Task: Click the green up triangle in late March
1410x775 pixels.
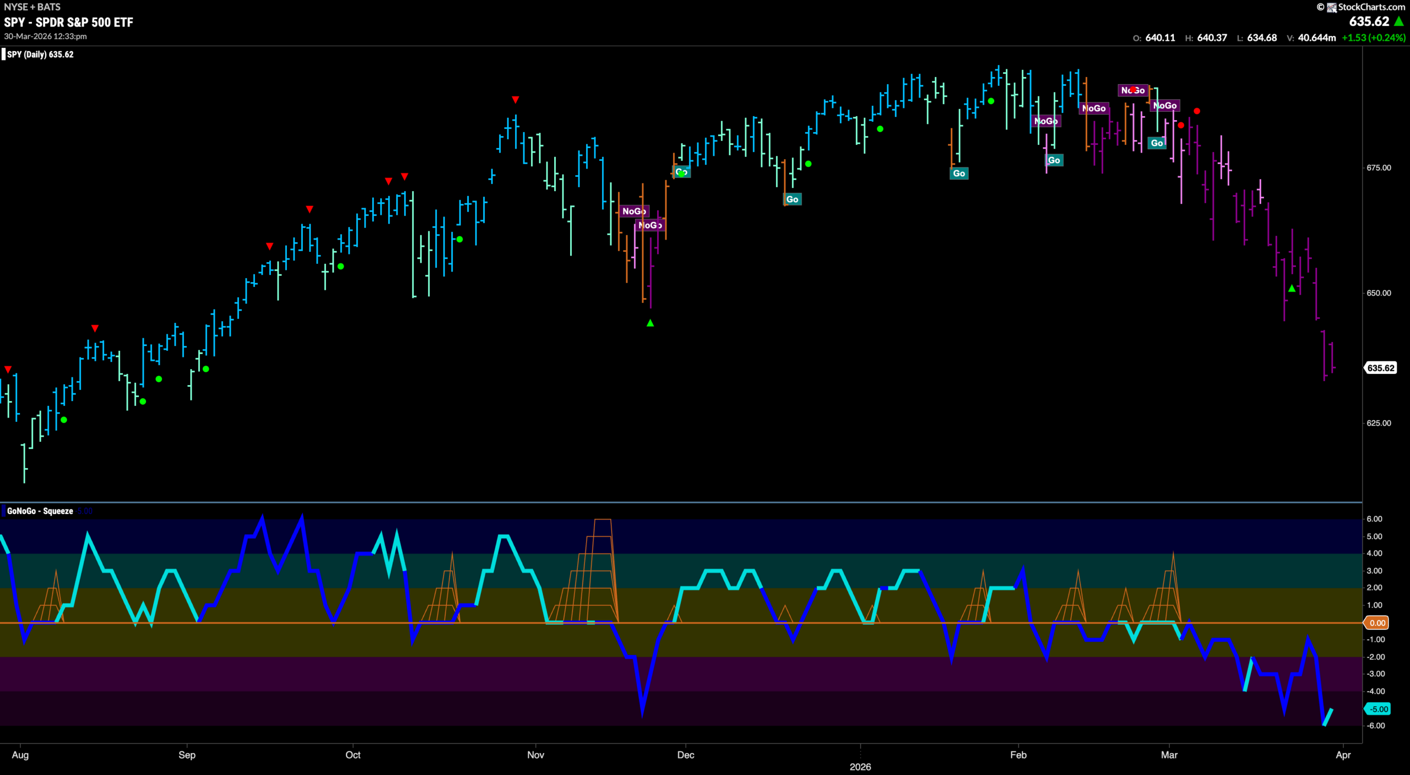Action: [x=1292, y=289]
